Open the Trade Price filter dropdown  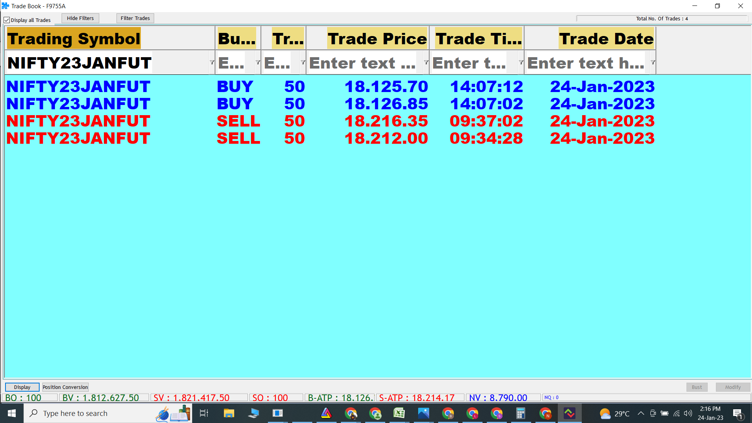426,63
